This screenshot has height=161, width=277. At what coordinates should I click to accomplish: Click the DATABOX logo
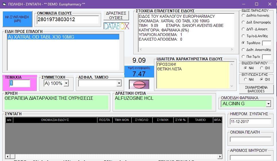tap(116, 26)
